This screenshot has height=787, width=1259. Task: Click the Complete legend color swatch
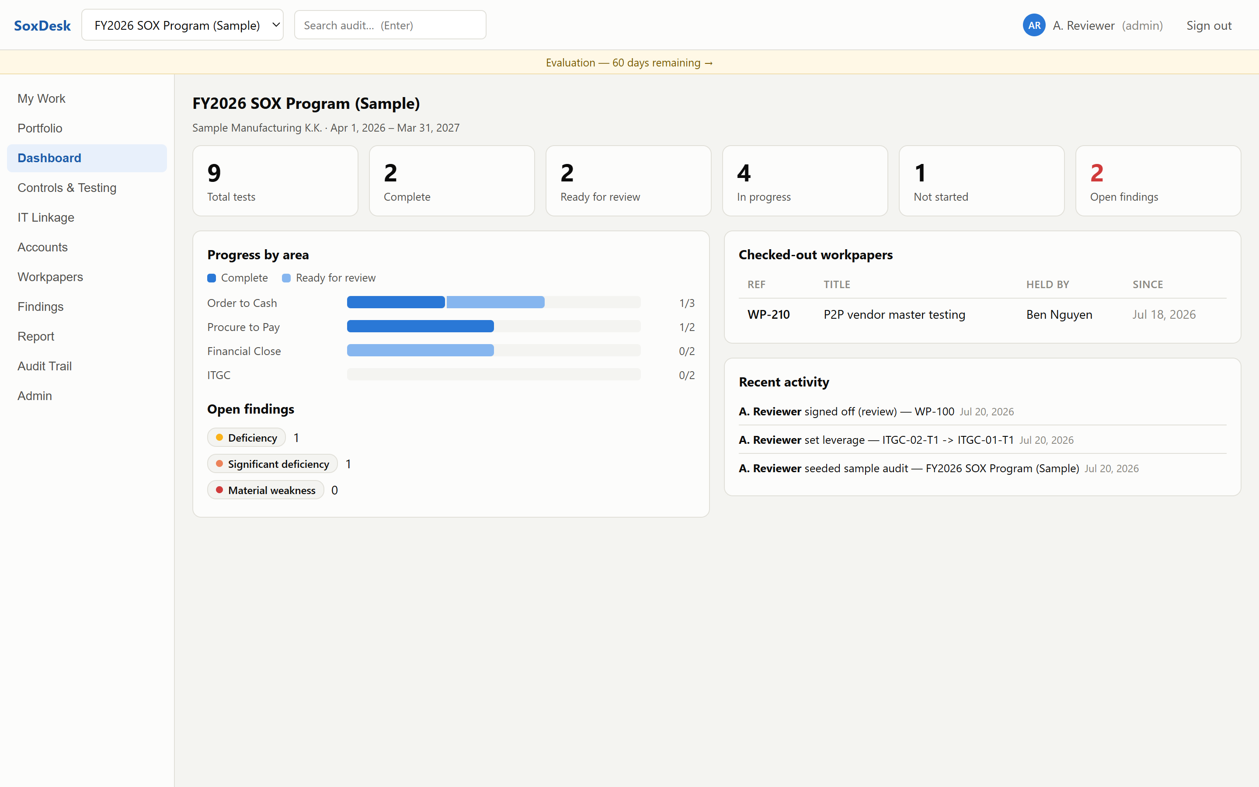[212, 278]
